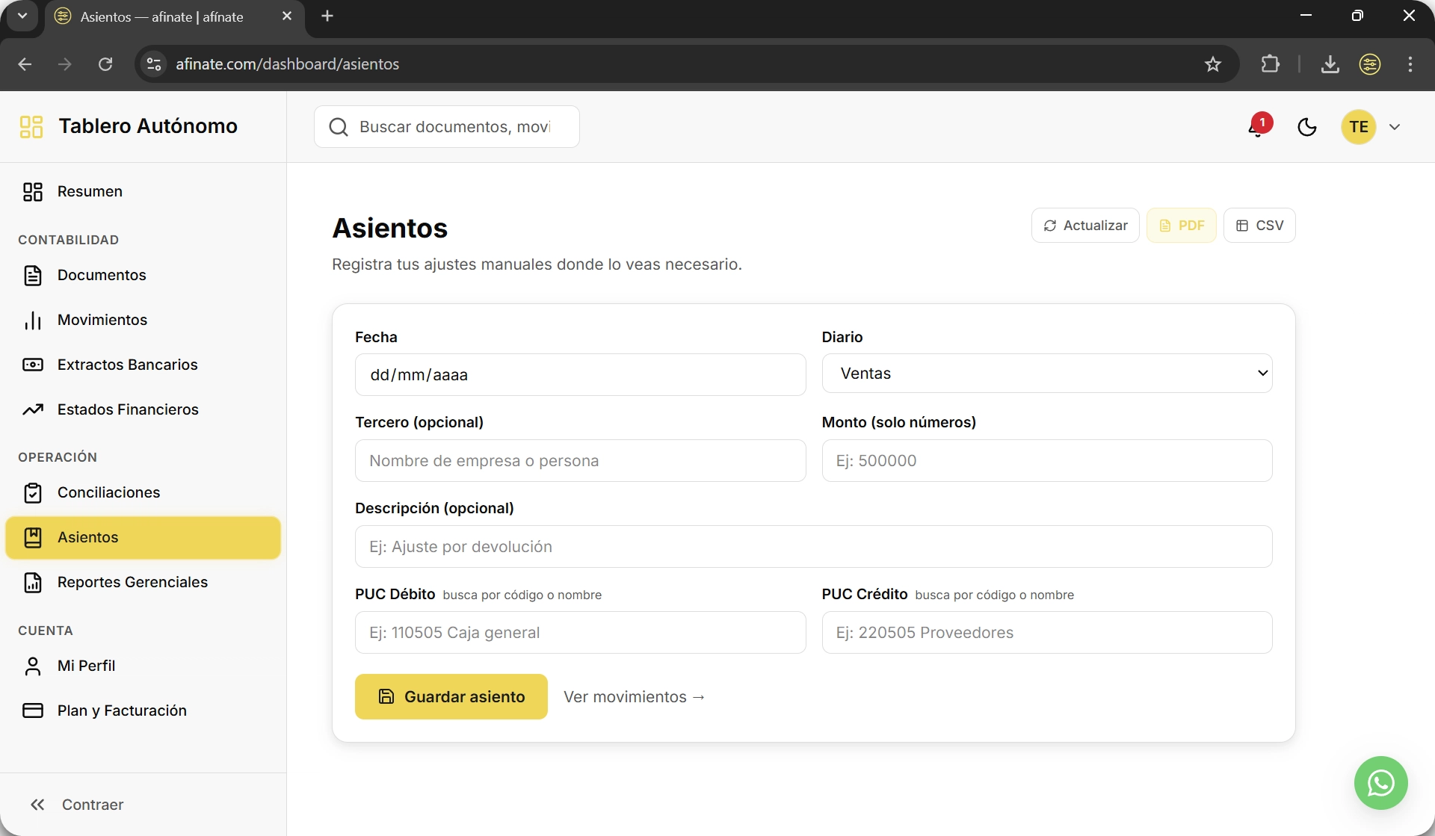
Task: Expand the user account menu chevron
Action: pos(1395,127)
